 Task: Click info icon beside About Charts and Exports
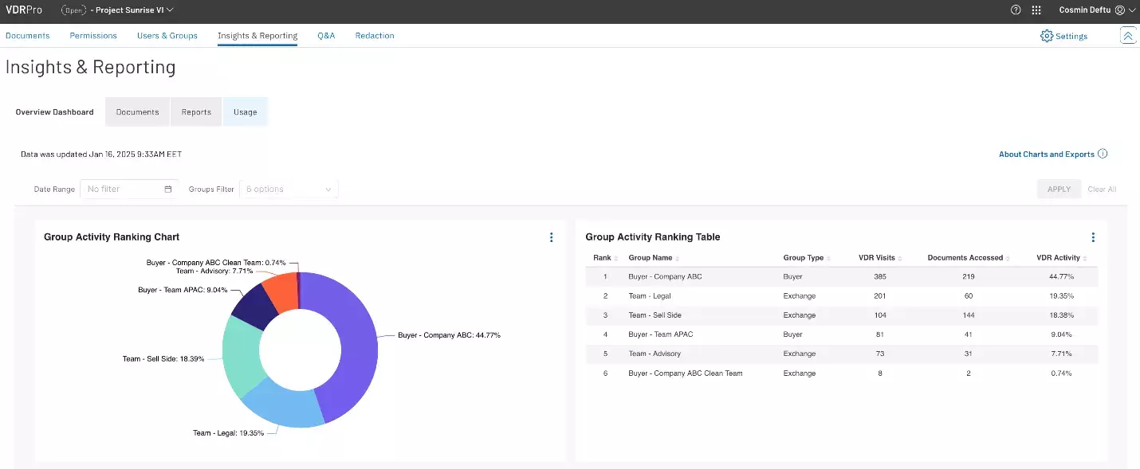coord(1103,154)
